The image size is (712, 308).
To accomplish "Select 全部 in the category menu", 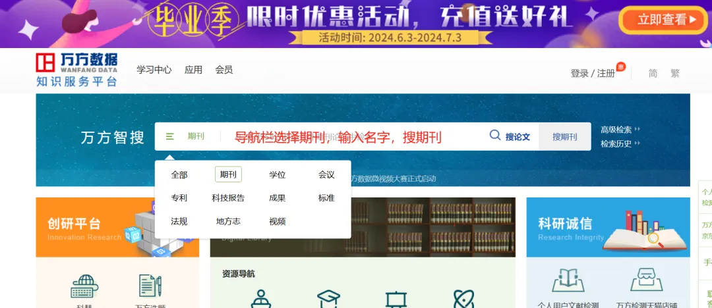I will (x=179, y=174).
